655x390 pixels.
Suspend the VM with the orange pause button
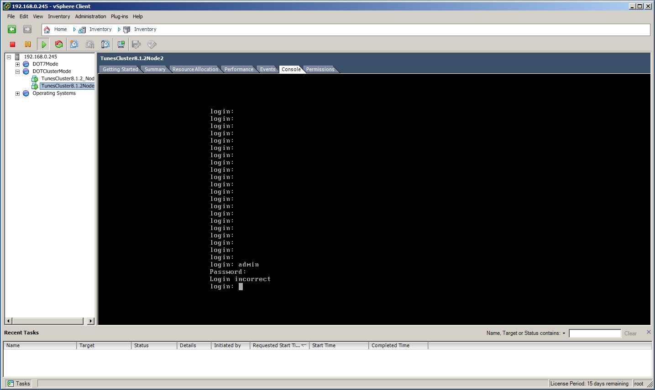tap(28, 44)
